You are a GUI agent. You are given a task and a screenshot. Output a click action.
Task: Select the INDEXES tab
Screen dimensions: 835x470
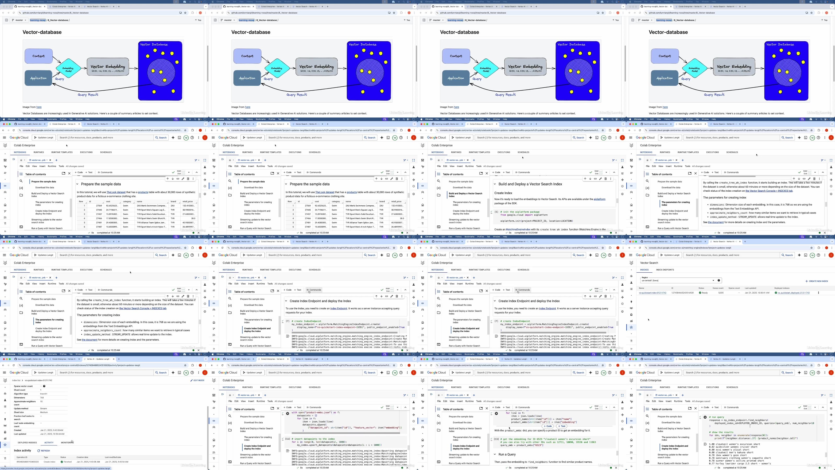pyautogui.click(x=645, y=269)
